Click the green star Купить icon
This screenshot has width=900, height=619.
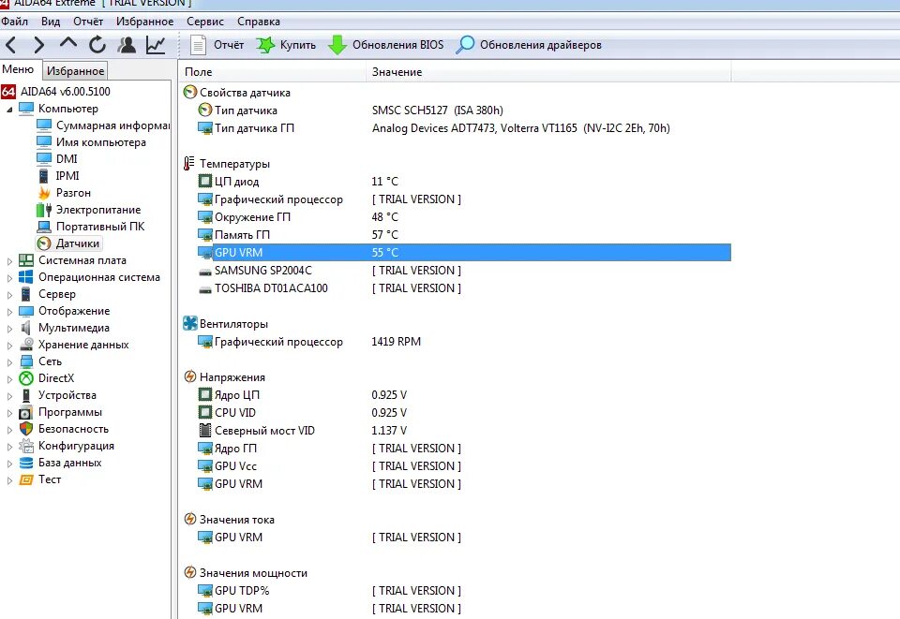[264, 45]
